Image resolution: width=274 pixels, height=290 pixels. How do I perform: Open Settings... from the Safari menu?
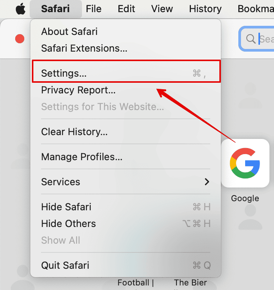pos(126,73)
